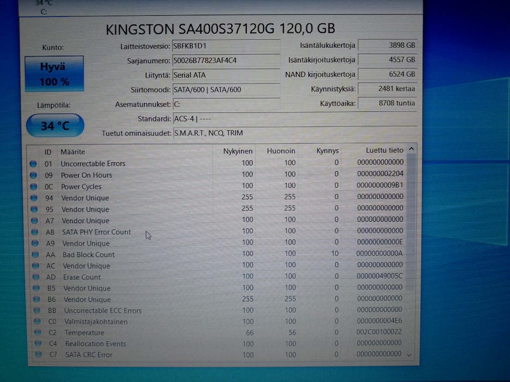Select the Erase Count attribute name
510x382 pixels.
(82, 277)
